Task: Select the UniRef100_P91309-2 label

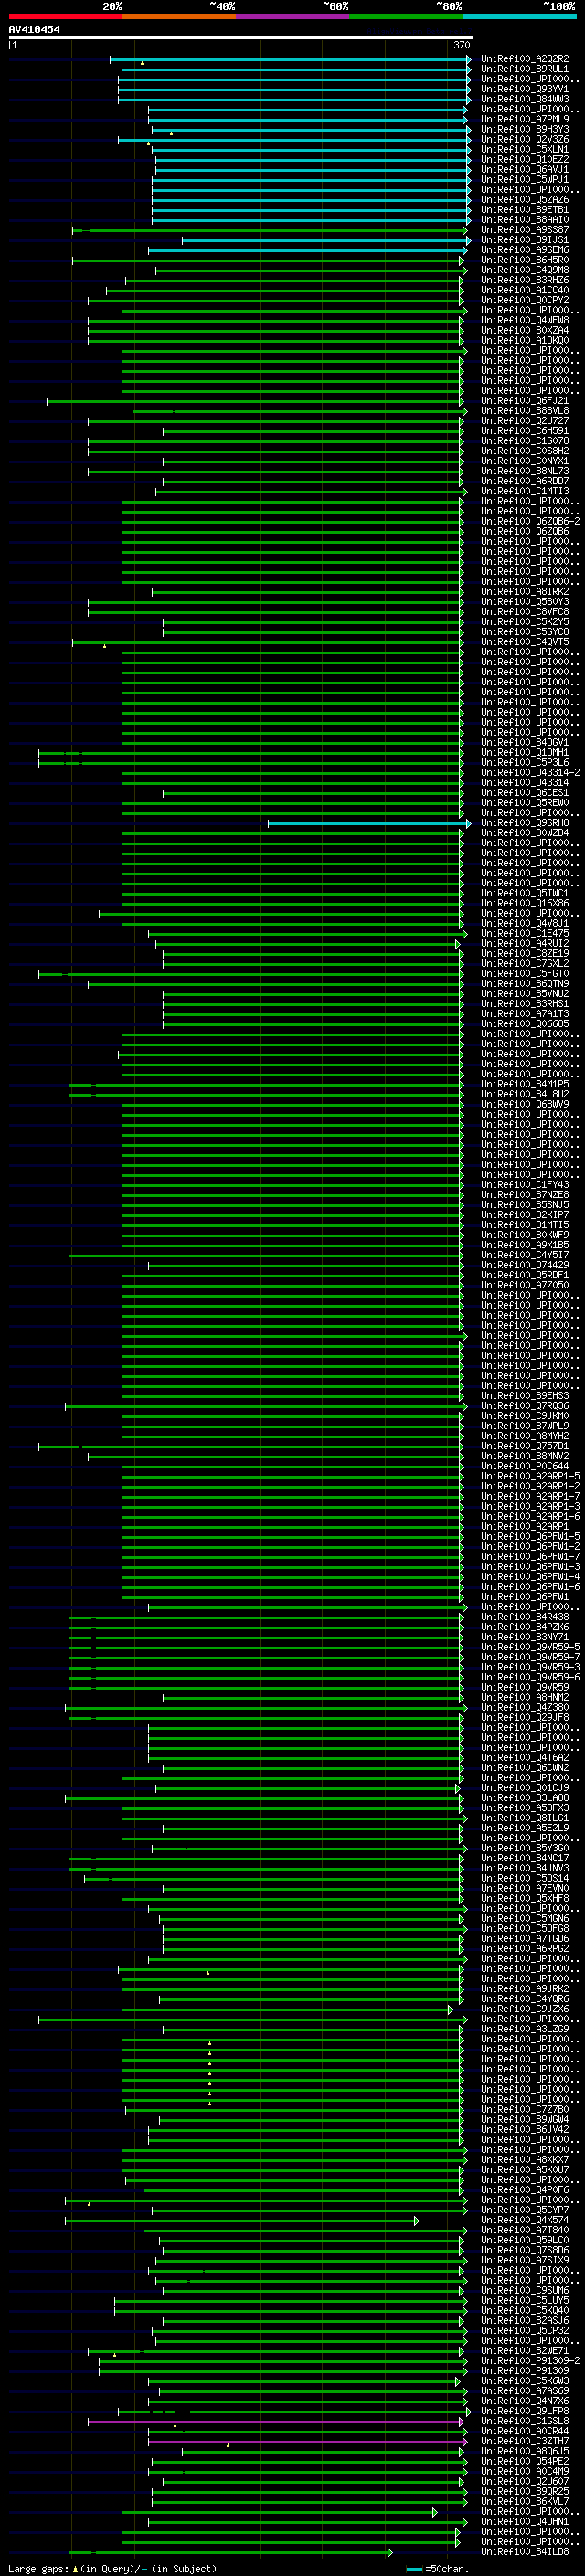Action: (x=530, y=2361)
